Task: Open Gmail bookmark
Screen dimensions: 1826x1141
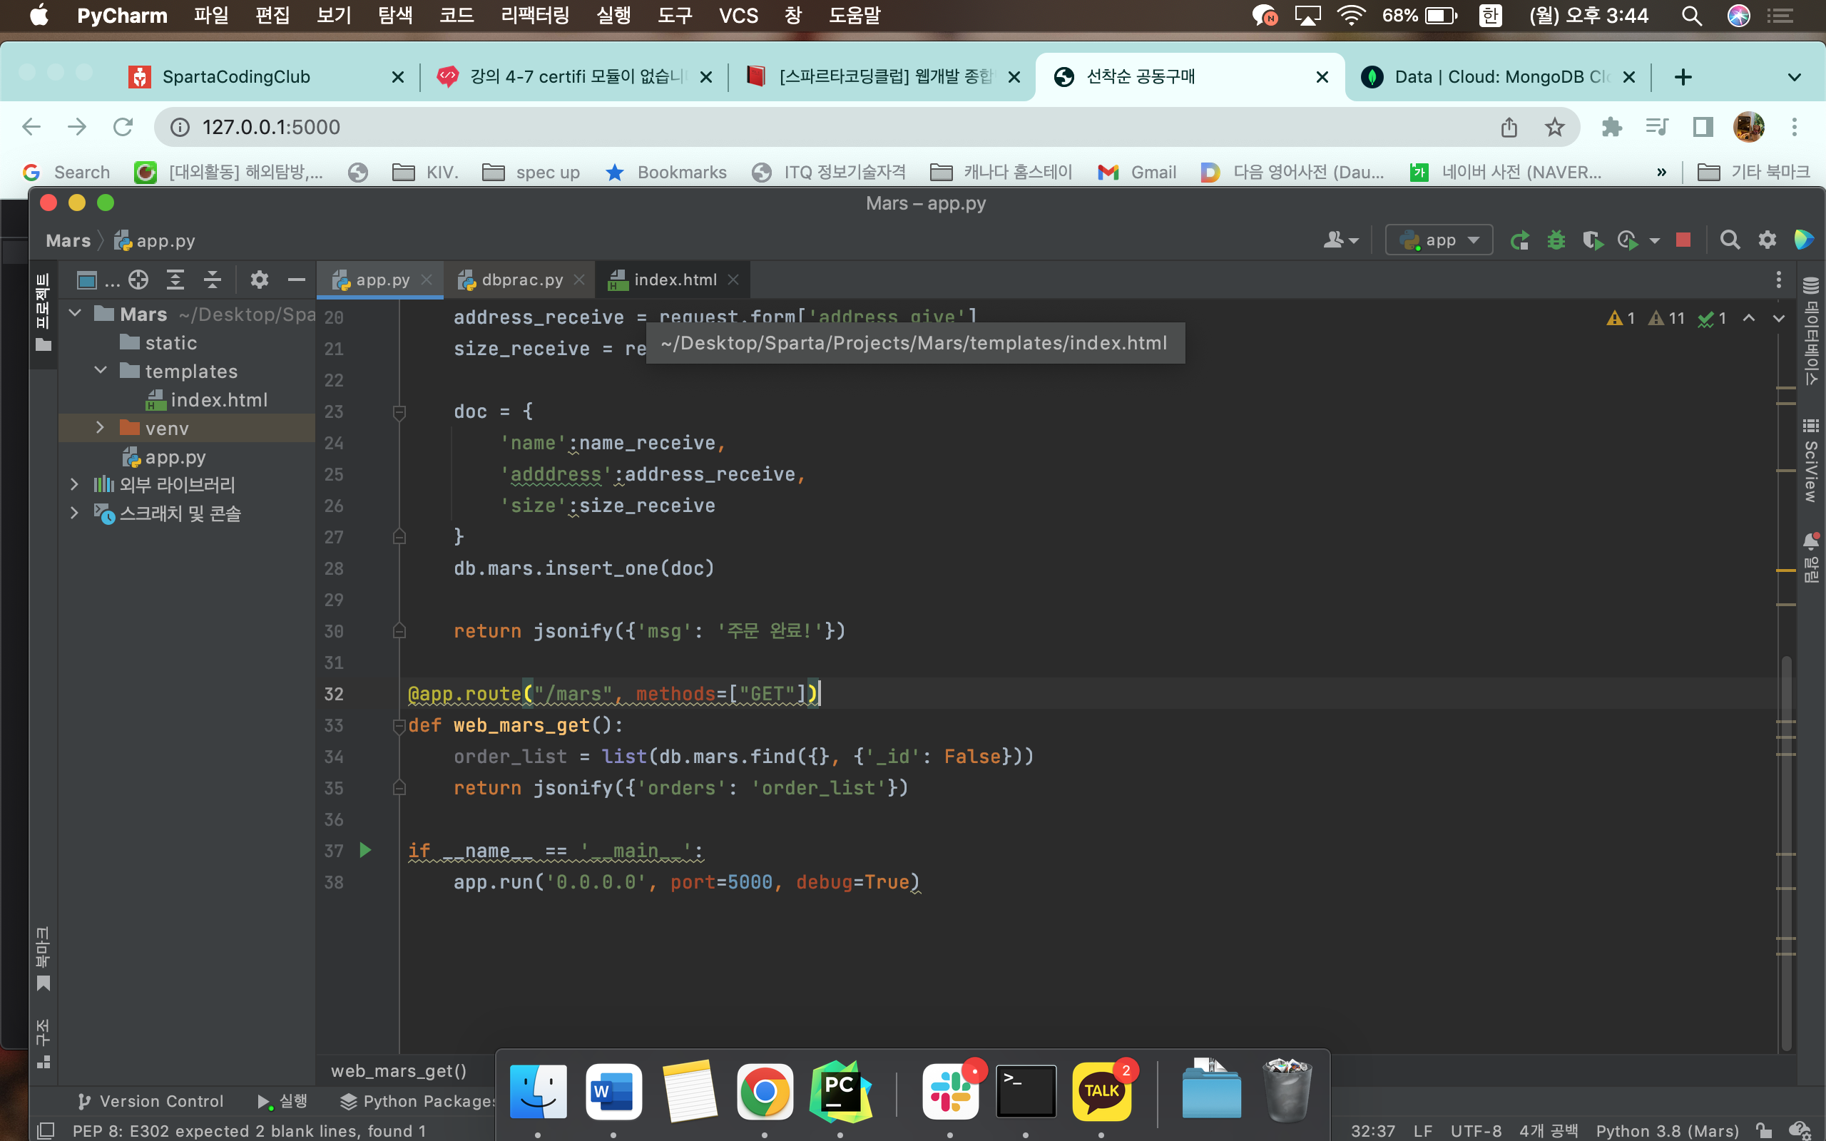Action: click(x=1138, y=172)
